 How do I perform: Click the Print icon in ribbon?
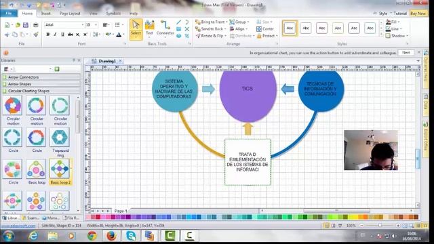click(x=36, y=25)
